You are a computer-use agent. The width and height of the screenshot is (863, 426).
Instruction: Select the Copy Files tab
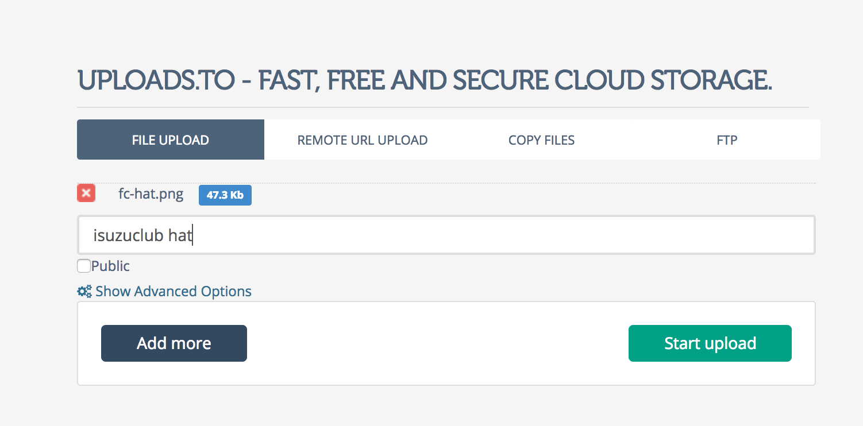(x=542, y=140)
